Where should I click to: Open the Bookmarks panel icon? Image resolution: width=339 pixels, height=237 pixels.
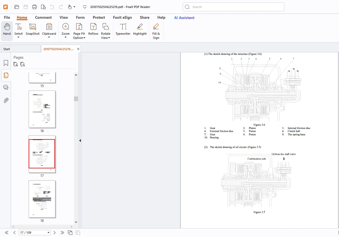(x=6, y=63)
